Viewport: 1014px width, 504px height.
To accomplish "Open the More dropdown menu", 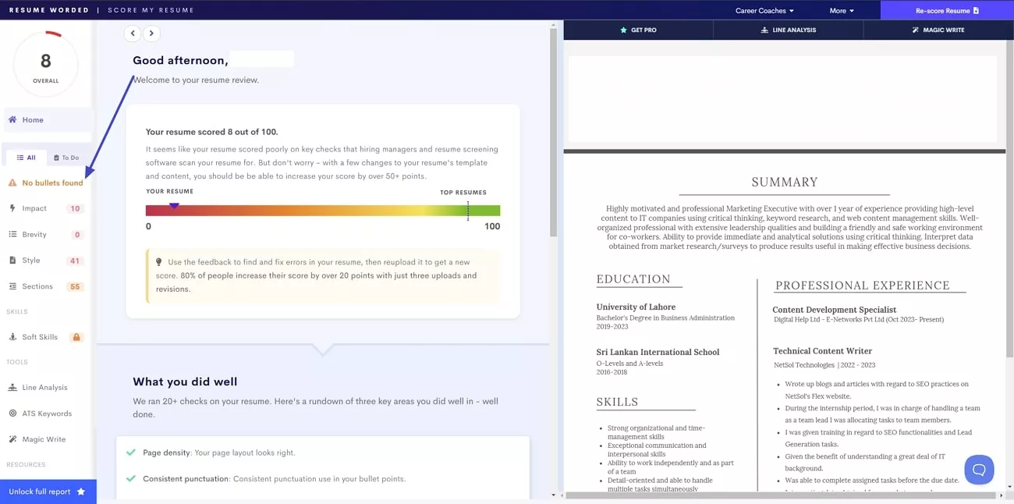I will coord(841,10).
